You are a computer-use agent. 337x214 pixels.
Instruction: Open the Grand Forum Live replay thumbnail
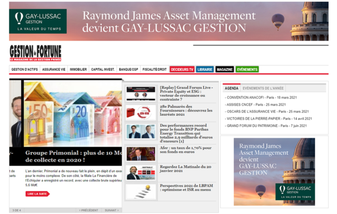tap(141, 93)
